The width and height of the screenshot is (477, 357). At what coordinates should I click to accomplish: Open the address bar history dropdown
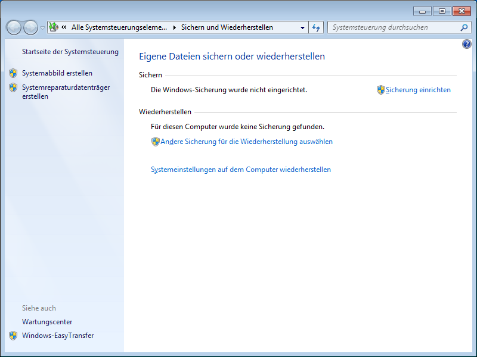[x=303, y=27]
